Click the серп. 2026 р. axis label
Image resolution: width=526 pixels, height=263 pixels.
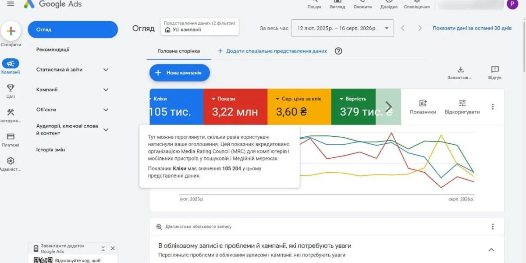(461, 199)
